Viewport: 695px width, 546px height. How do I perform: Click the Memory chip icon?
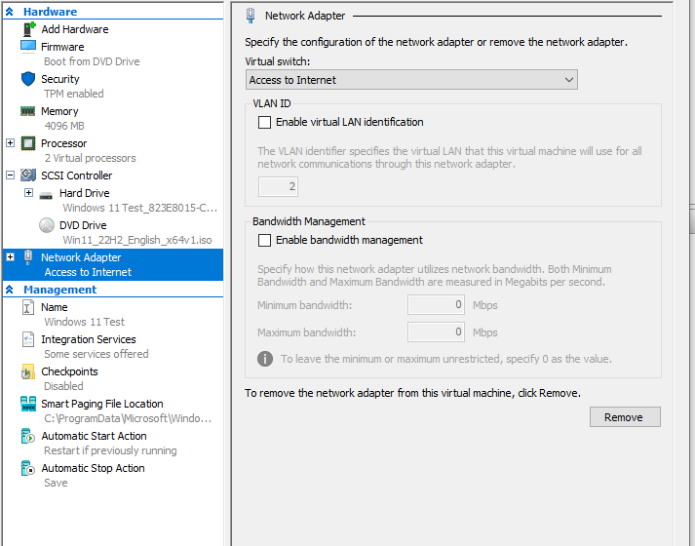coord(27,111)
